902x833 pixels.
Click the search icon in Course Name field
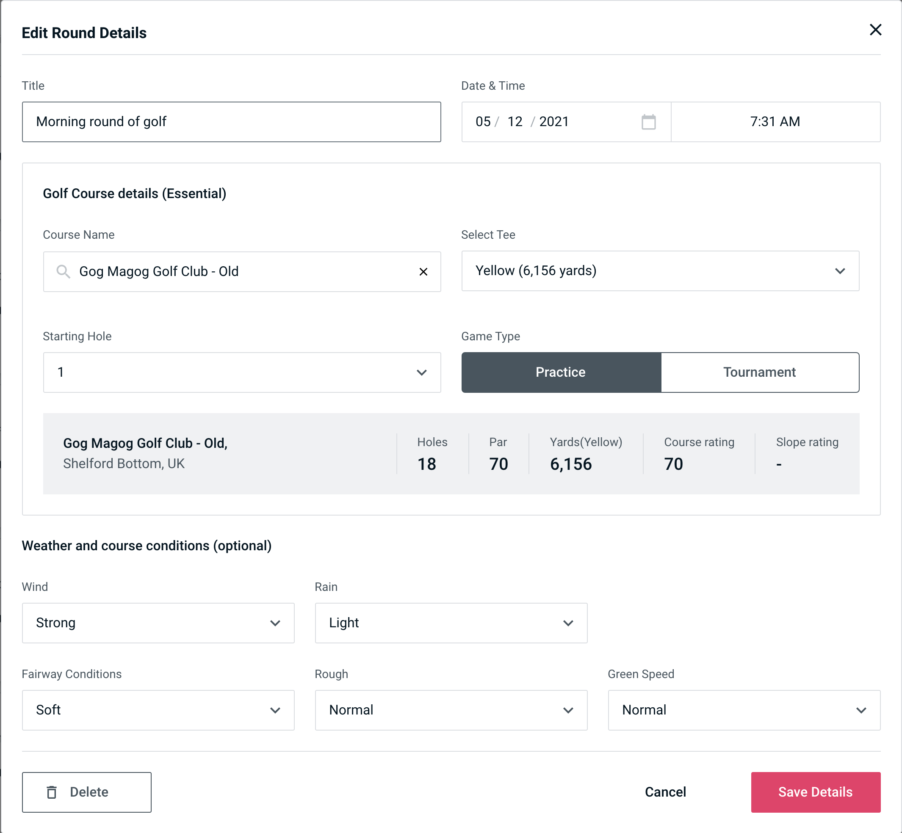click(x=63, y=271)
